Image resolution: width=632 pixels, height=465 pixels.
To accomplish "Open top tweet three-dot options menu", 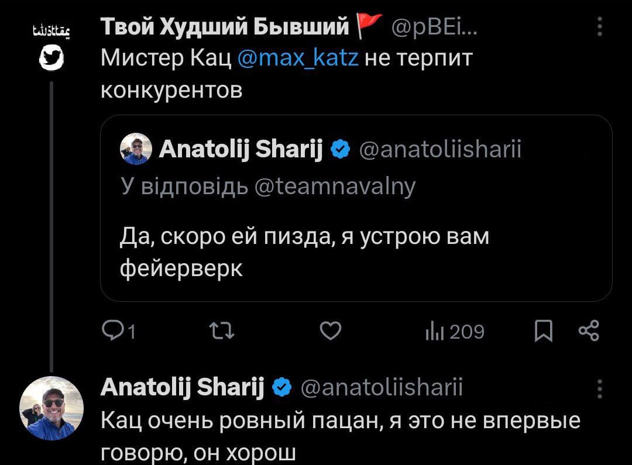I will 599,27.
